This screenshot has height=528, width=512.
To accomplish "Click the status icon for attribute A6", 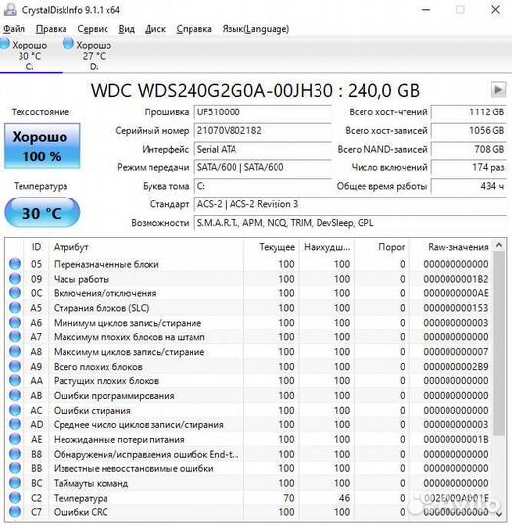I will (15, 323).
